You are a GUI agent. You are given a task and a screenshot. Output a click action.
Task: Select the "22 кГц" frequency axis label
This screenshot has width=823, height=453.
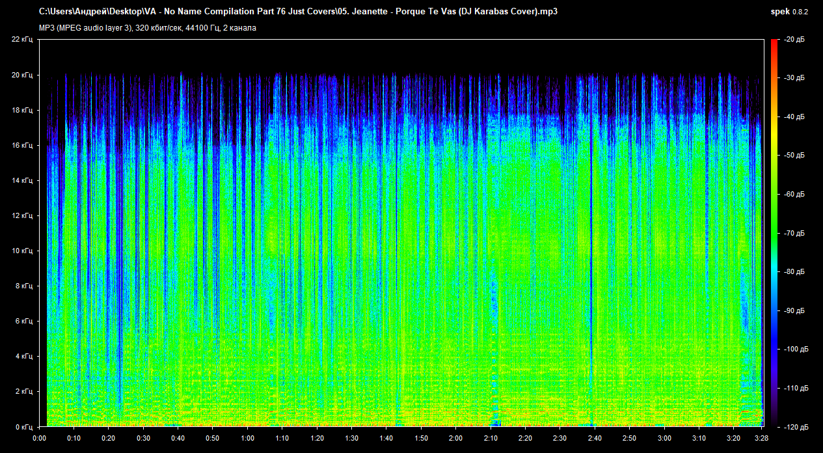[23, 40]
